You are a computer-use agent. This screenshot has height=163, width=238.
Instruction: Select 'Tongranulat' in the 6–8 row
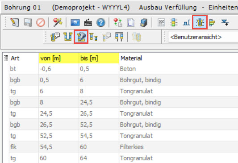(179, 91)
